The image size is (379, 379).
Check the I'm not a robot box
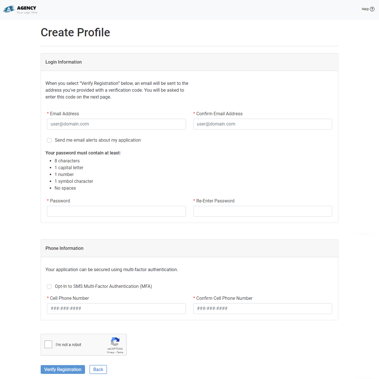click(x=49, y=344)
